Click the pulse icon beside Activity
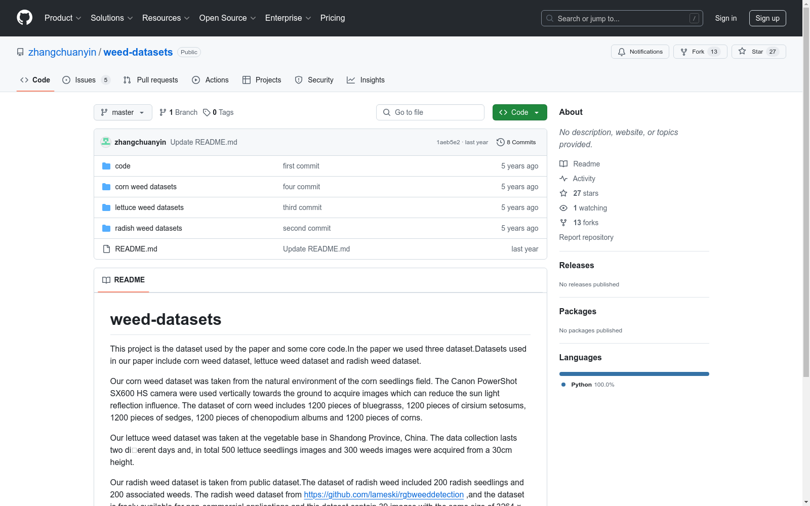Viewport: 810px width, 506px height. [x=563, y=179]
